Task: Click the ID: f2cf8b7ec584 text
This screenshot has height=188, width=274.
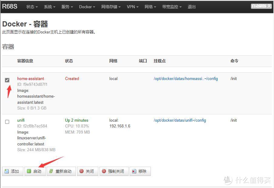Action: (32, 126)
